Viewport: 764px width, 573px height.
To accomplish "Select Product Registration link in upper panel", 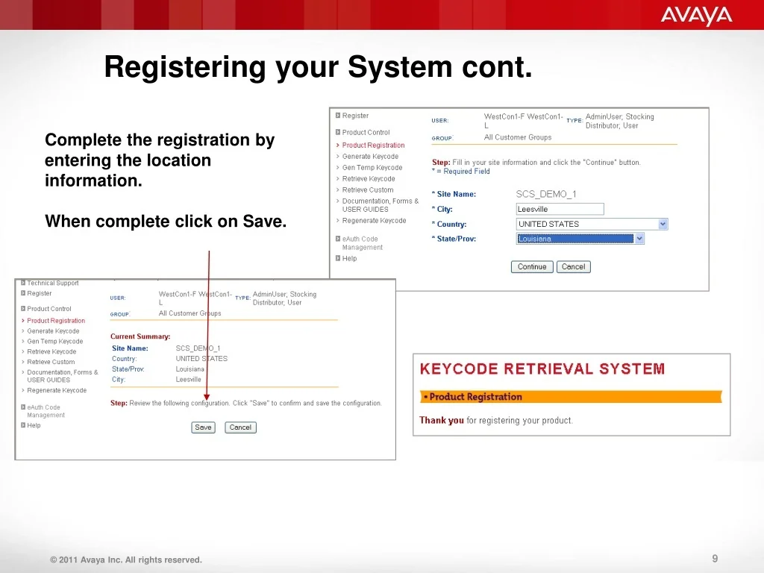I will point(373,145).
